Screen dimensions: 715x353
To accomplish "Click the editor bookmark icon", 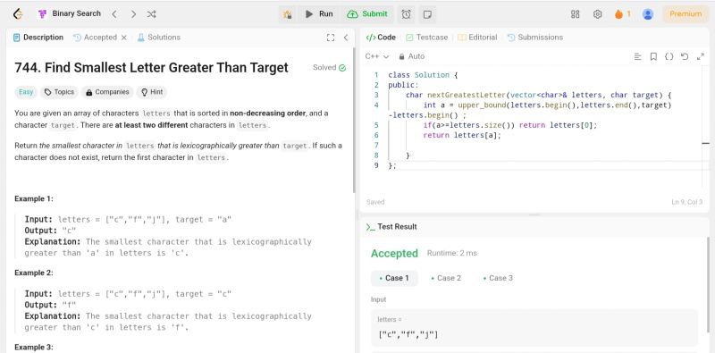I will coord(653,56).
